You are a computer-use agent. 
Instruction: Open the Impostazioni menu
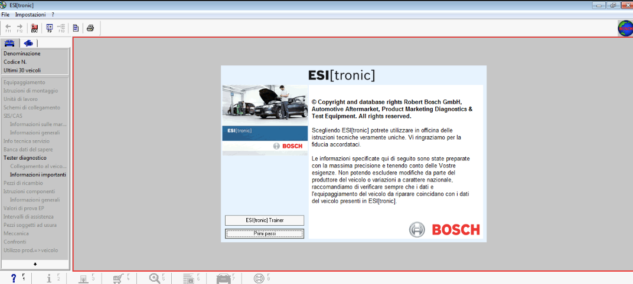coord(30,14)
